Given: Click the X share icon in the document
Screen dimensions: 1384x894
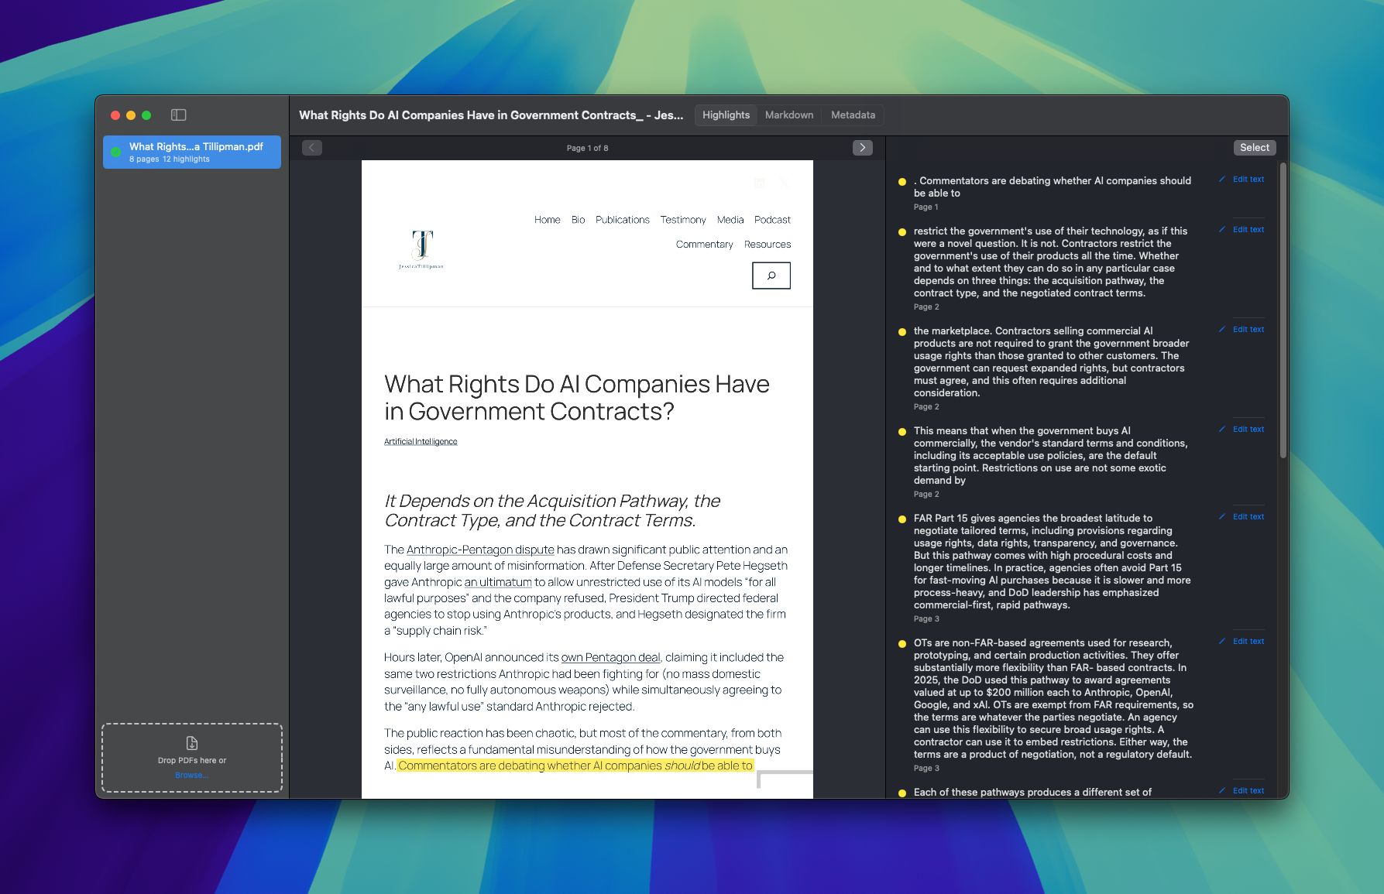Looking at the screenshot, I should click(784, 183).
